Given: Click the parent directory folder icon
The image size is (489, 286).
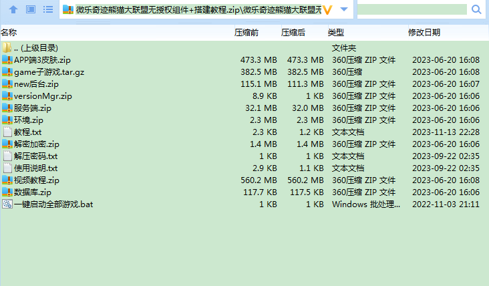Looking at the screenshot, I should click(7, 48).
